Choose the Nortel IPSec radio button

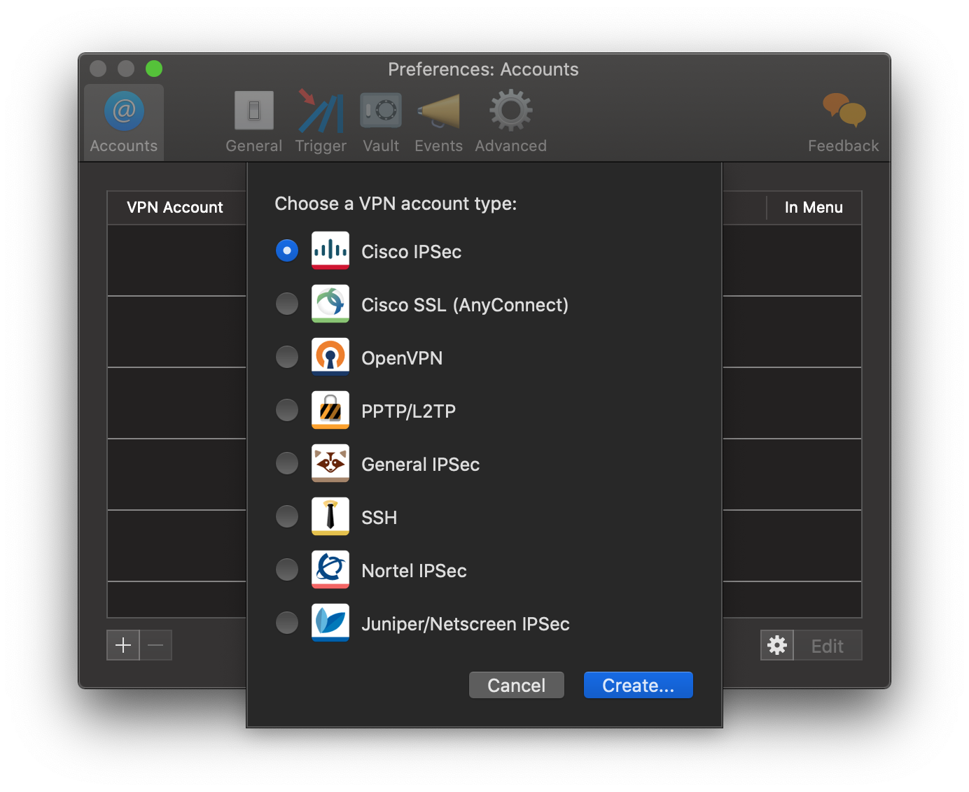point(287,570)
